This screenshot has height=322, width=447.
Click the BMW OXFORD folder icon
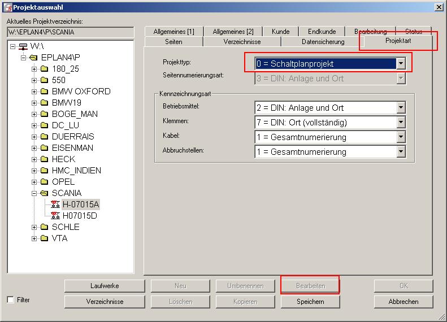click(44, 92)
